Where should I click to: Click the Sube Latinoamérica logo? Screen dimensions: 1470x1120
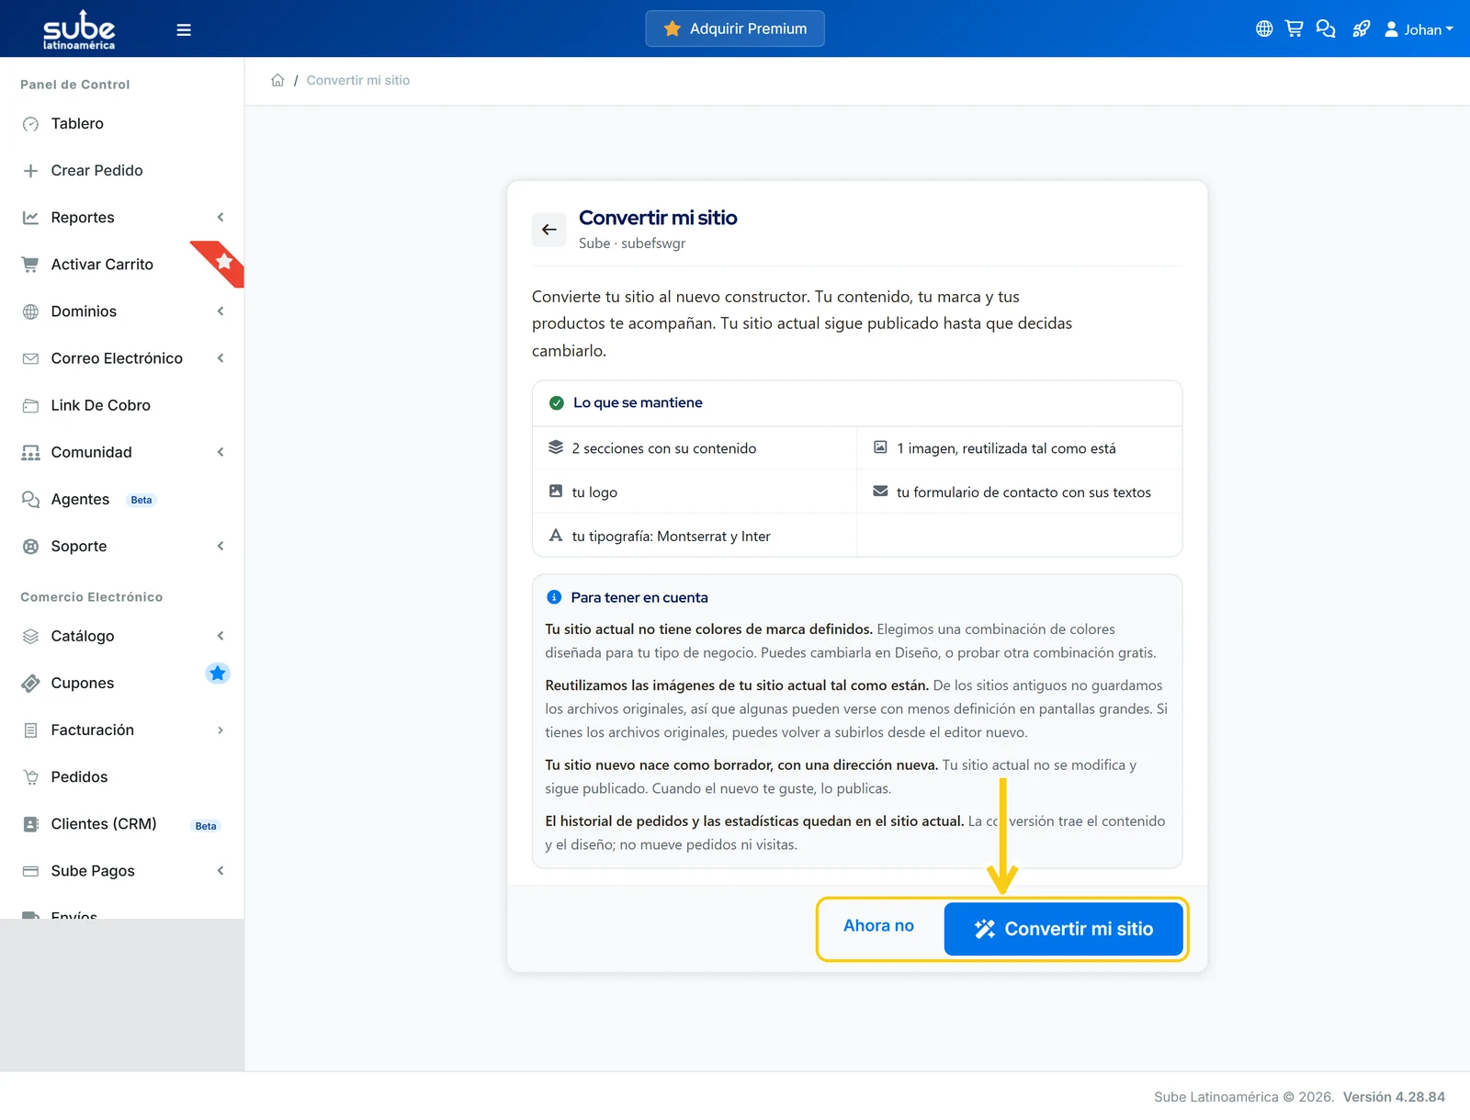[79, 29]
